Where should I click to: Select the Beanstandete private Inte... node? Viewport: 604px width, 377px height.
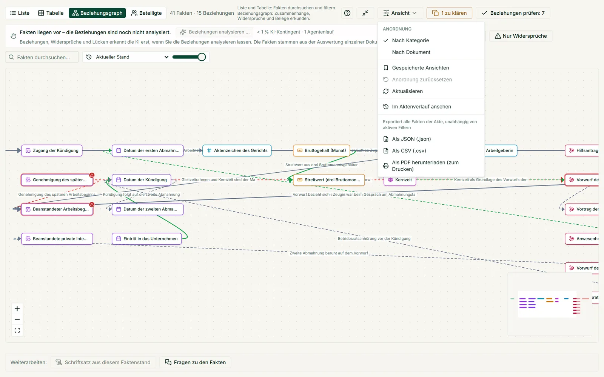(57, 239)
